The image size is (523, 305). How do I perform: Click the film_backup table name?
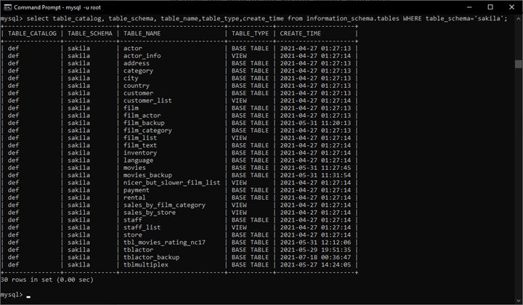pos(144,123)
